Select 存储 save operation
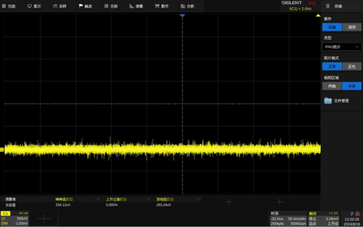 pos(332,27)
